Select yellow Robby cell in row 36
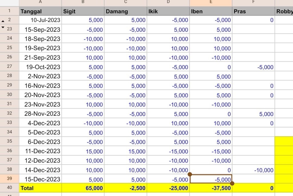 pyautogui.click(x=284, y=151)
